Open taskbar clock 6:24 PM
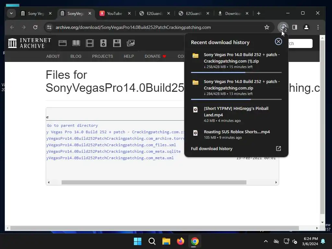 point(310,241)
